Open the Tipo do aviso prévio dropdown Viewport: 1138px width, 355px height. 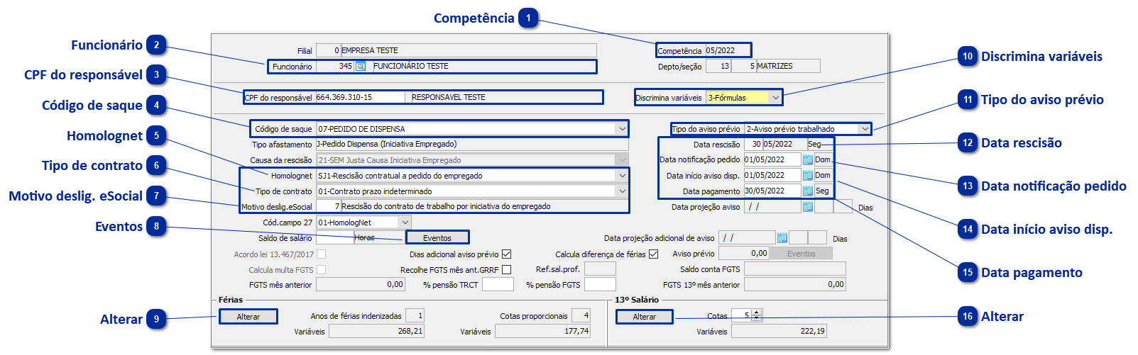point(864,129)
